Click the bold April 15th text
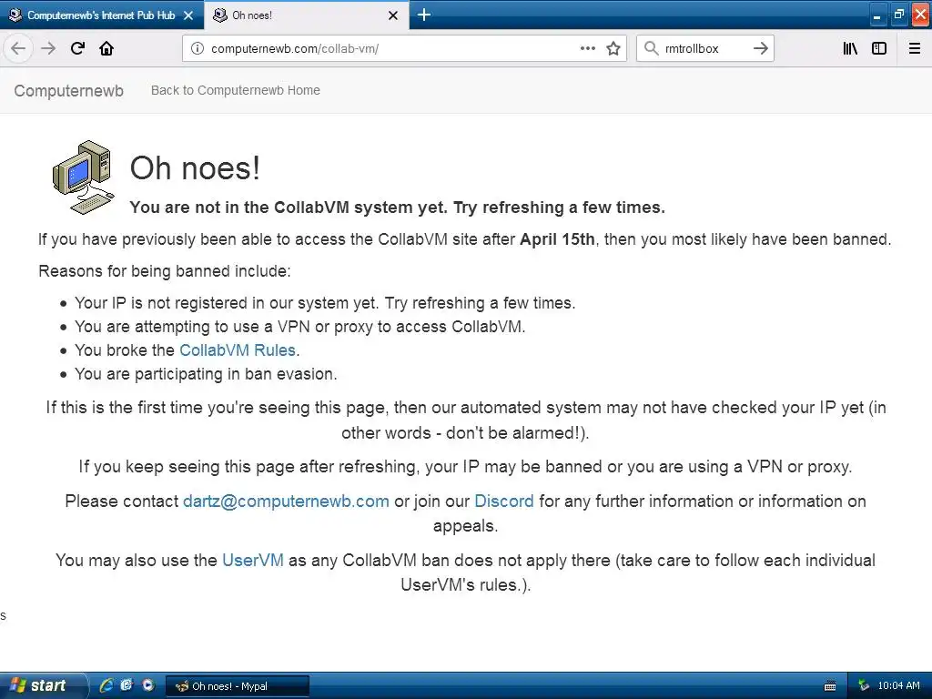 click(x=557, y=239)
